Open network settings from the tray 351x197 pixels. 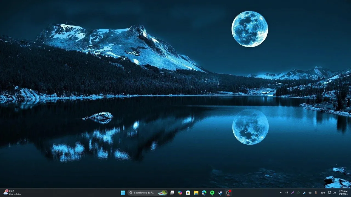point(330,193)
